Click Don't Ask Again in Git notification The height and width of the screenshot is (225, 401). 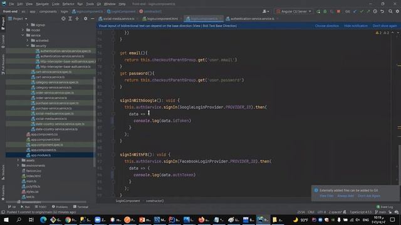[369, 196]
